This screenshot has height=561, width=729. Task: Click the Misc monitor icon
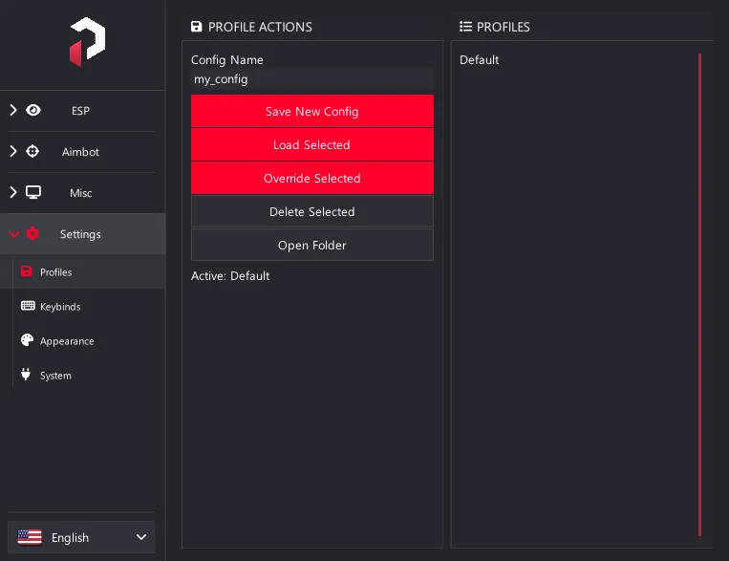click(33, 192)
